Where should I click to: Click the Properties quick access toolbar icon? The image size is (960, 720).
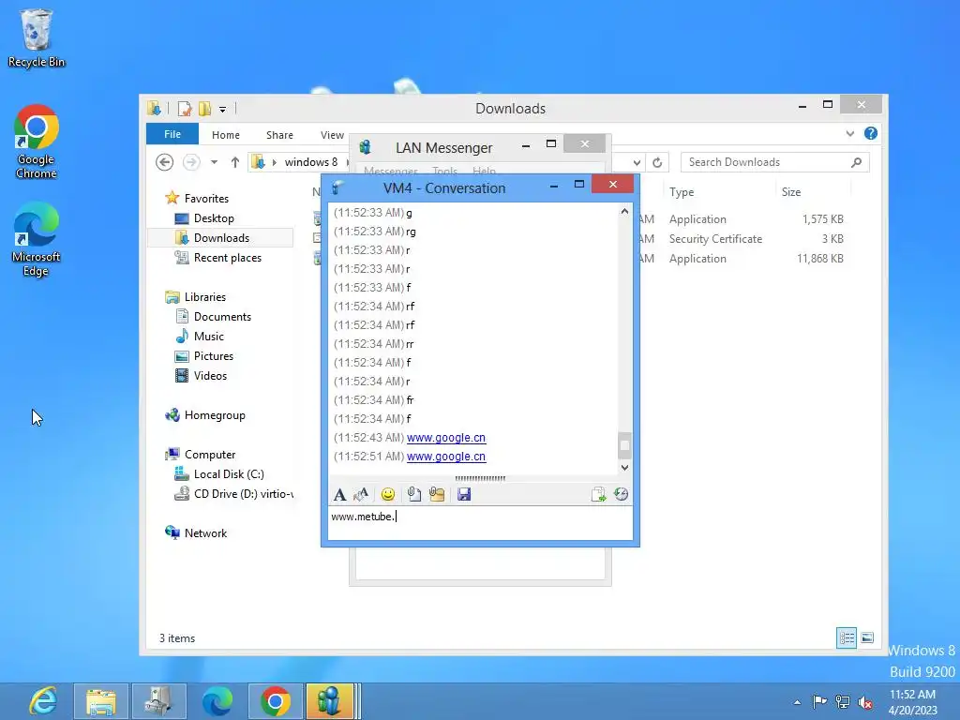pos(185,109)
